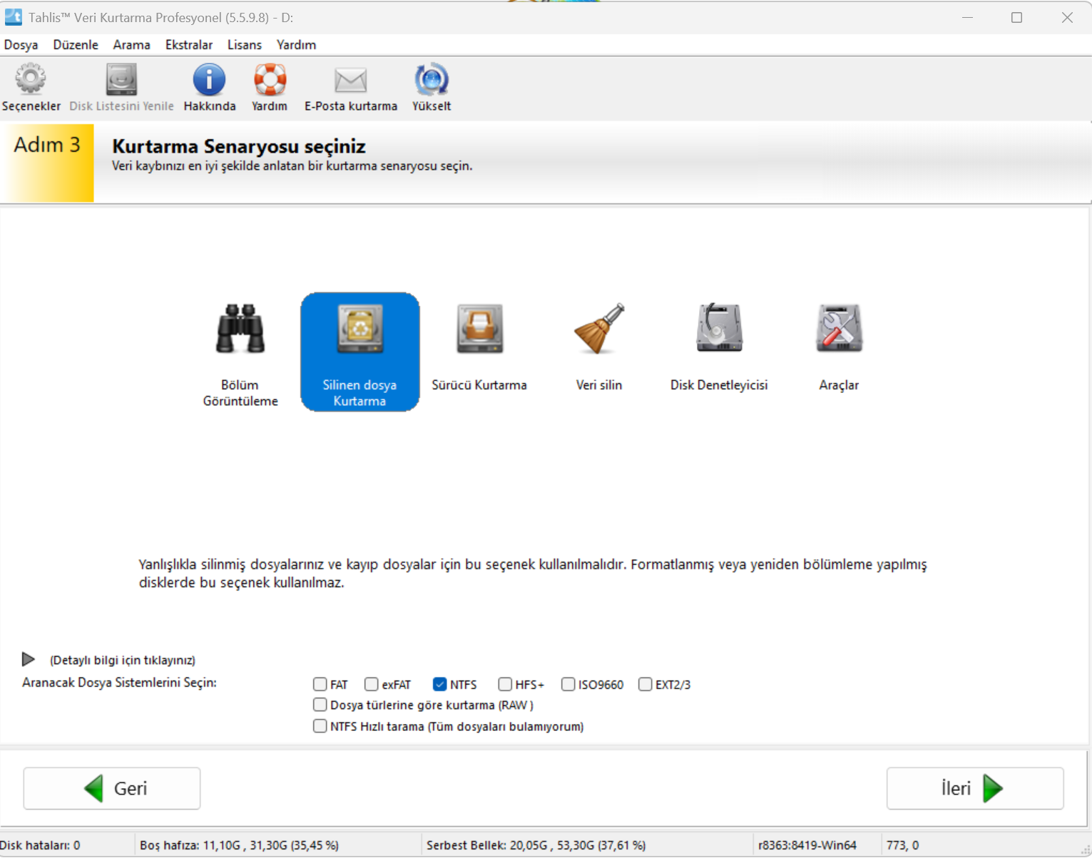
Task: Select the Veri silin broom icon
Action: (599, 330)
